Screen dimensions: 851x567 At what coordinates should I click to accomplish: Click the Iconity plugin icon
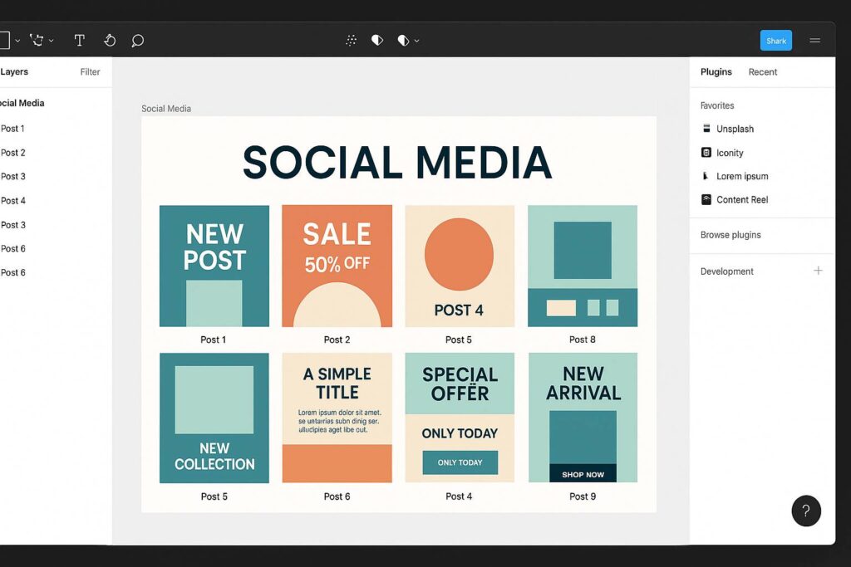706,153
